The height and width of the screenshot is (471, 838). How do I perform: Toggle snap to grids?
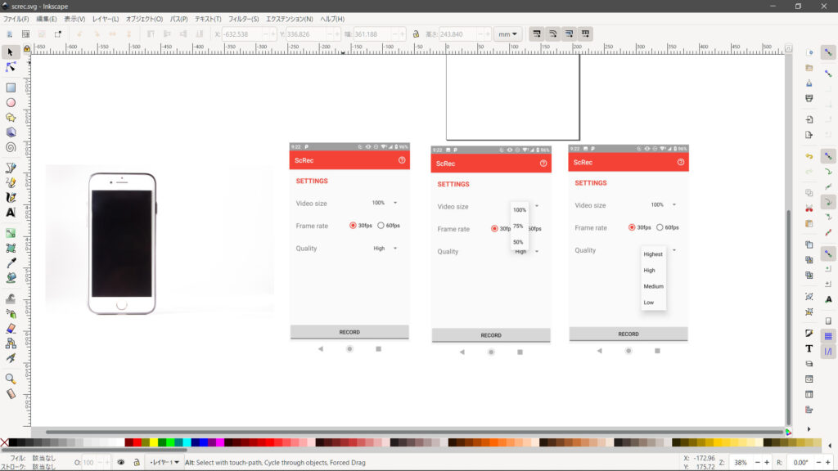[x=828, y=336]
